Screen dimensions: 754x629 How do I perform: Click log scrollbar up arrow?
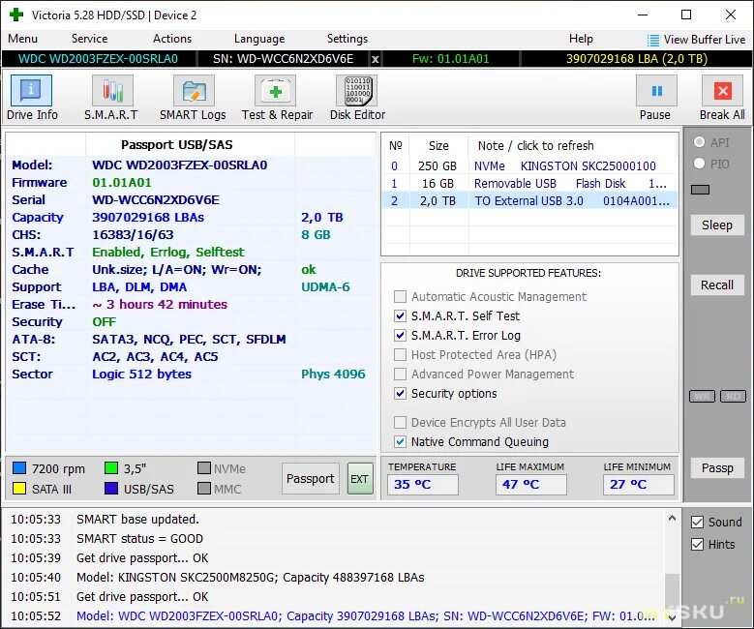tap(672, 519)
